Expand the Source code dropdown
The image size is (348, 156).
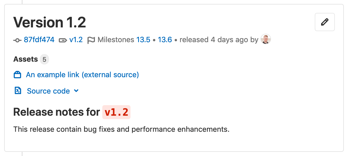pos(48,91)
